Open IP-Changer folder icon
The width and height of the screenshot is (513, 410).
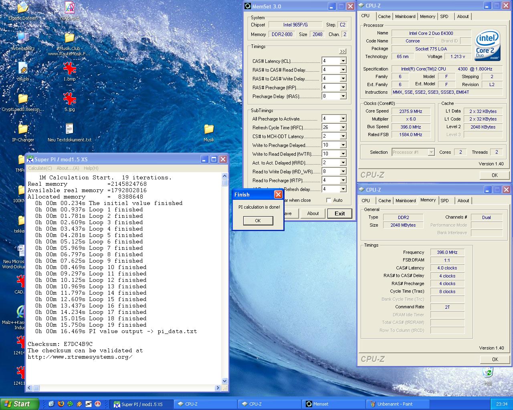pos(23,129)
